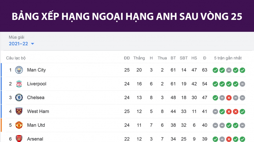Click Chelsea's red loss result icon
254x142 pixels.
coord(229,98)
